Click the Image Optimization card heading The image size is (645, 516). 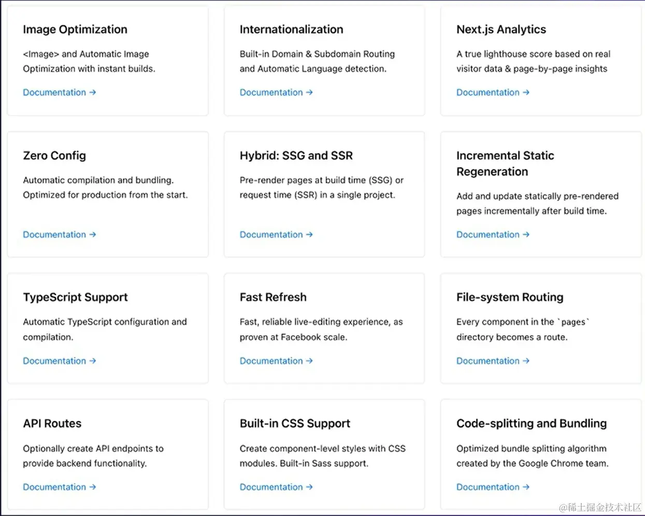coord(75,30)
